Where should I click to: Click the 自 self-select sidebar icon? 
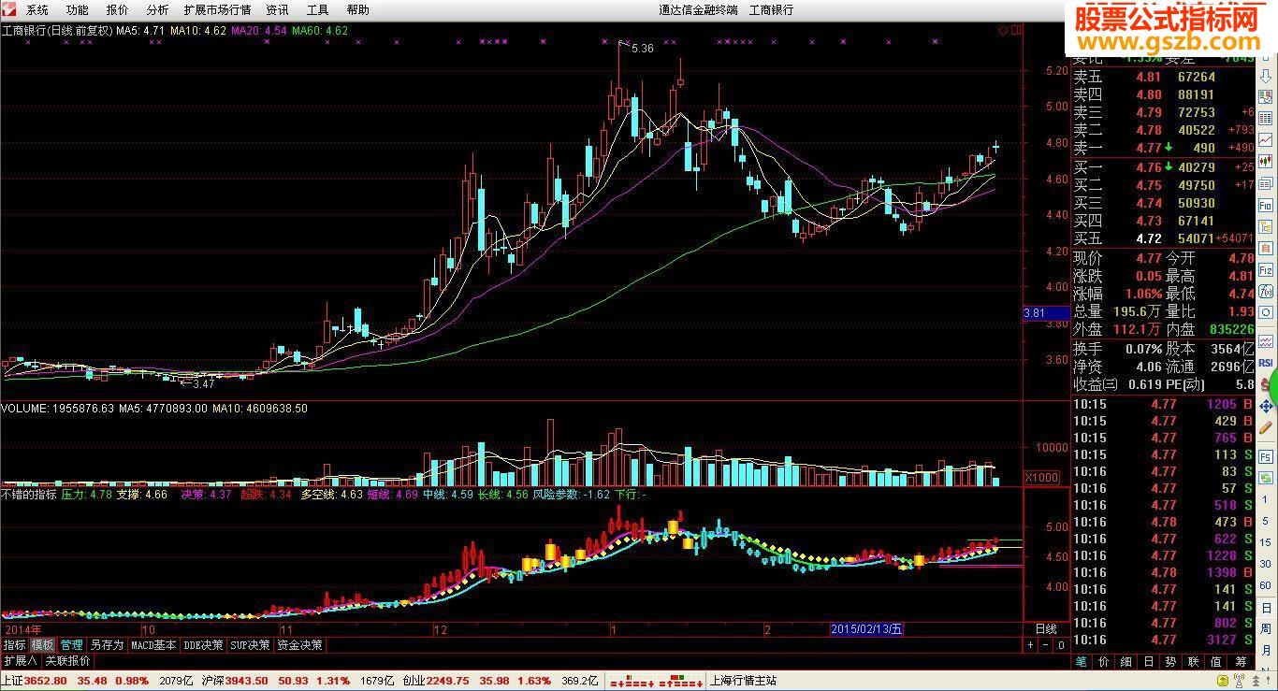pos(1266,249)
